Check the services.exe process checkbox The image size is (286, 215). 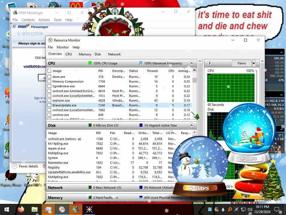(x=49, y=114)
